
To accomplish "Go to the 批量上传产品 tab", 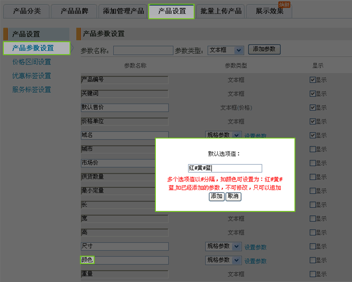I will (x=220, y=11).
